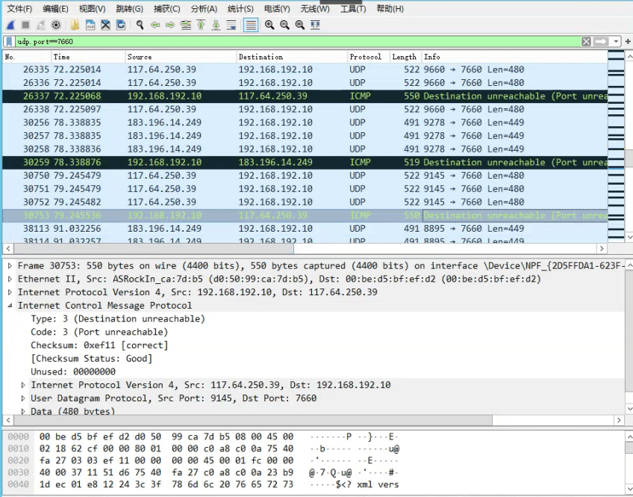Start capturing packets with the shark fin icon
This screenshot has height=497, width=633.
coord(10,25)
